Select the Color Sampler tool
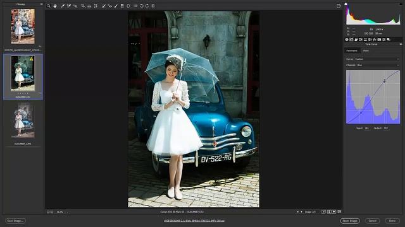 pyautogui.click(x=69, y=6)
